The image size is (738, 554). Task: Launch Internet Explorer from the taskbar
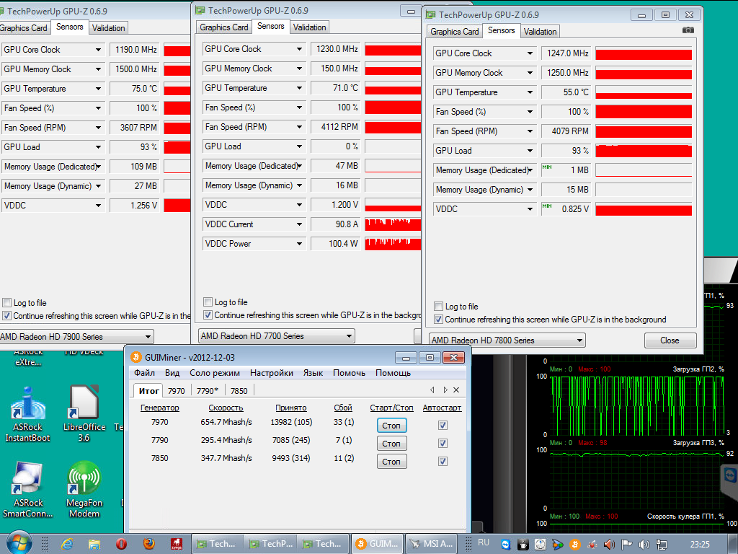click(67, 544)
